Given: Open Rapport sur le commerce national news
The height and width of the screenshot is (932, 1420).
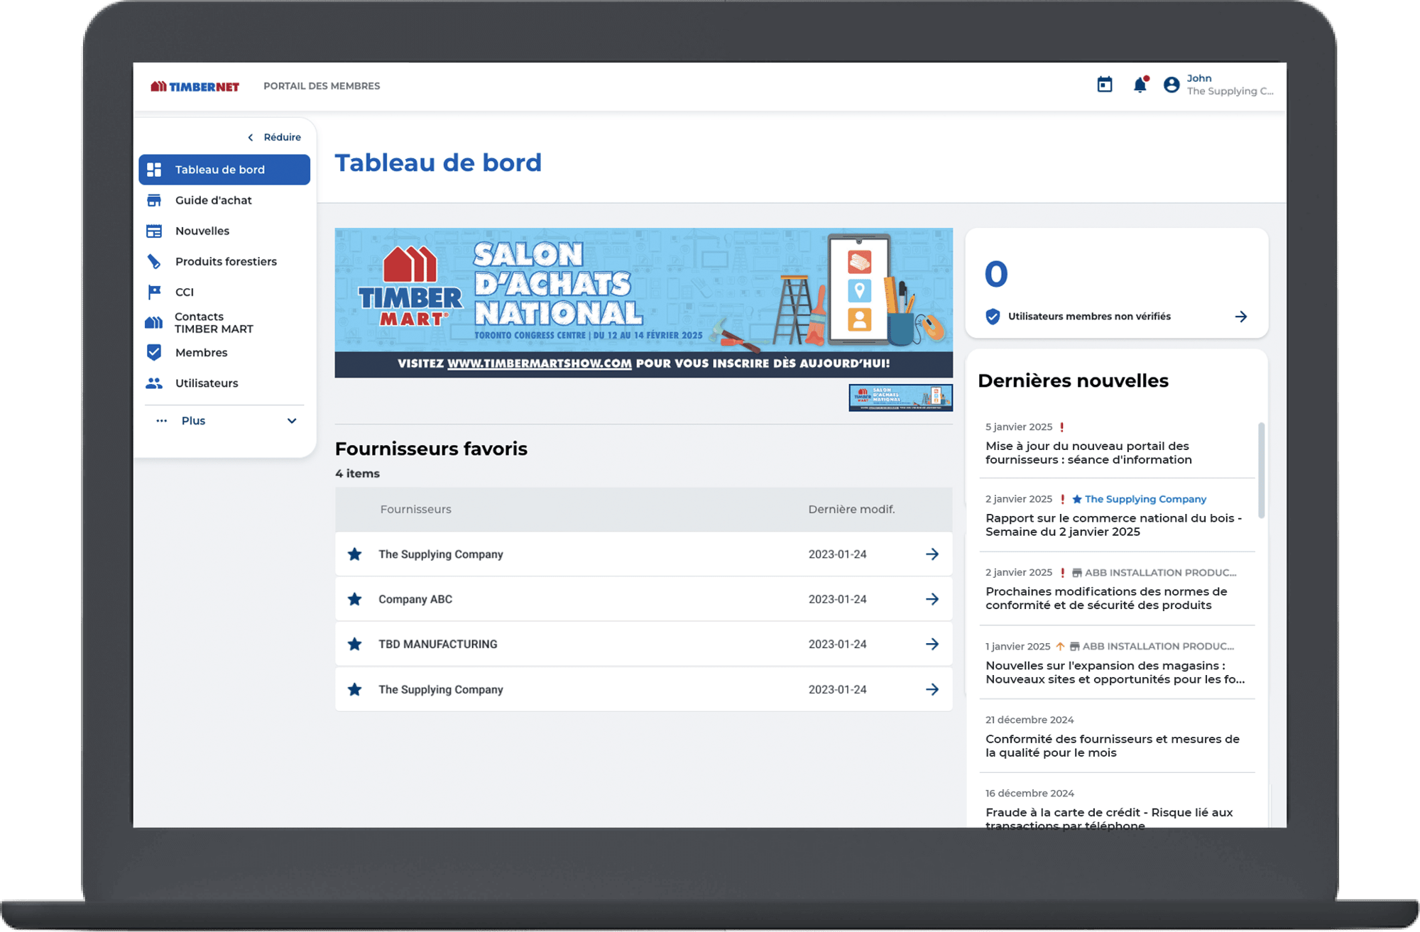Looking at the screenshot, I should click(x=1113, y=525).
